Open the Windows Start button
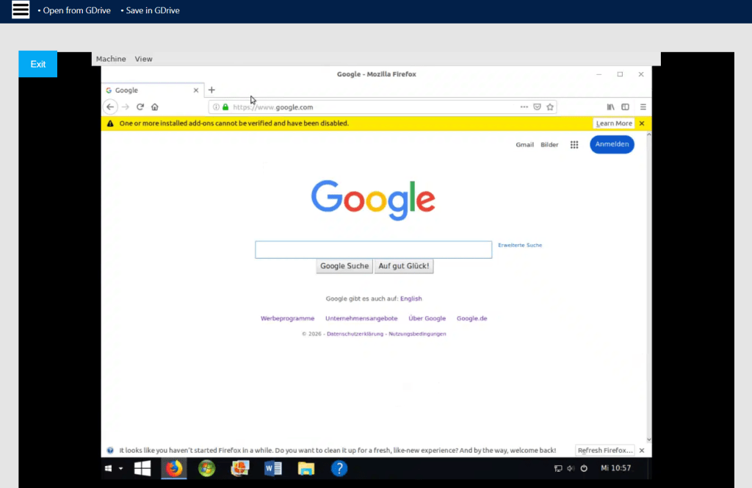This screenshot has height=488, width=752. (x=142, y=468)
